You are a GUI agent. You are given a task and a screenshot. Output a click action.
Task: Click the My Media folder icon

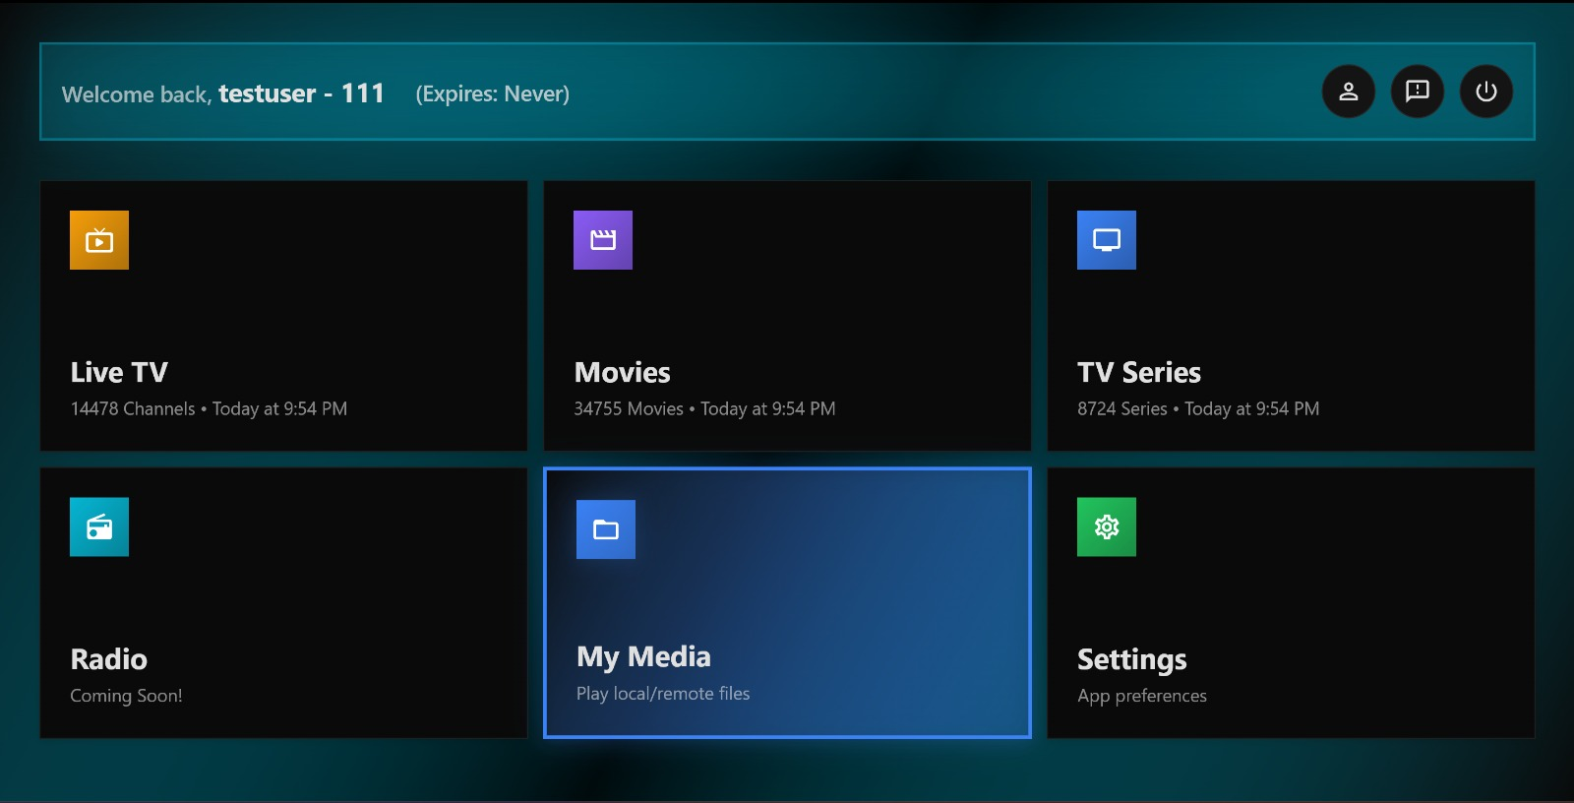(606, 529)
